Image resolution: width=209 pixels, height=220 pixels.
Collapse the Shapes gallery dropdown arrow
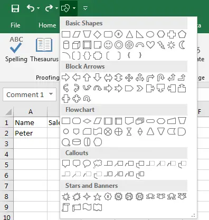pyautogui.click(x=74, y=8)
